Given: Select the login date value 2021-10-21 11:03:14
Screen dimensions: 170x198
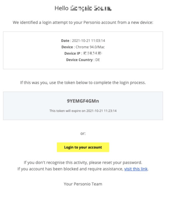Looking at the screenshot, I should pyautogui.click(x=89, y=41).
